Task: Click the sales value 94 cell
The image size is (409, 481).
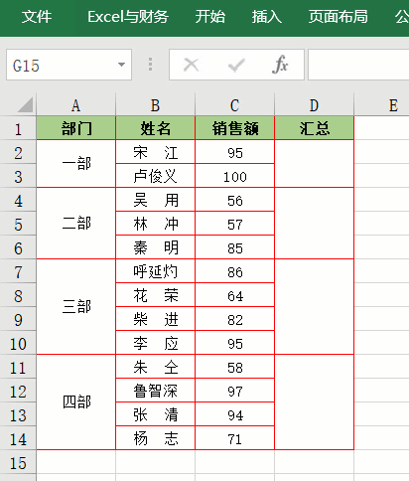Action: (x=235, y=414)
